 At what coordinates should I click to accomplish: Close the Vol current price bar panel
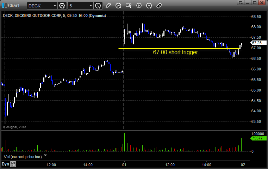45,155
